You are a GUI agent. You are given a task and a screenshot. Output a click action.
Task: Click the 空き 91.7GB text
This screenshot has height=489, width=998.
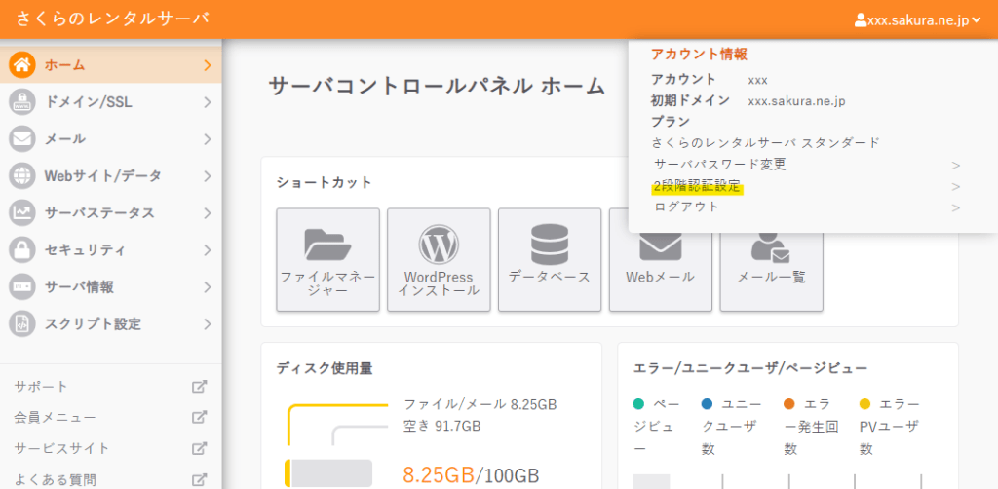click(x=442, y=426)
